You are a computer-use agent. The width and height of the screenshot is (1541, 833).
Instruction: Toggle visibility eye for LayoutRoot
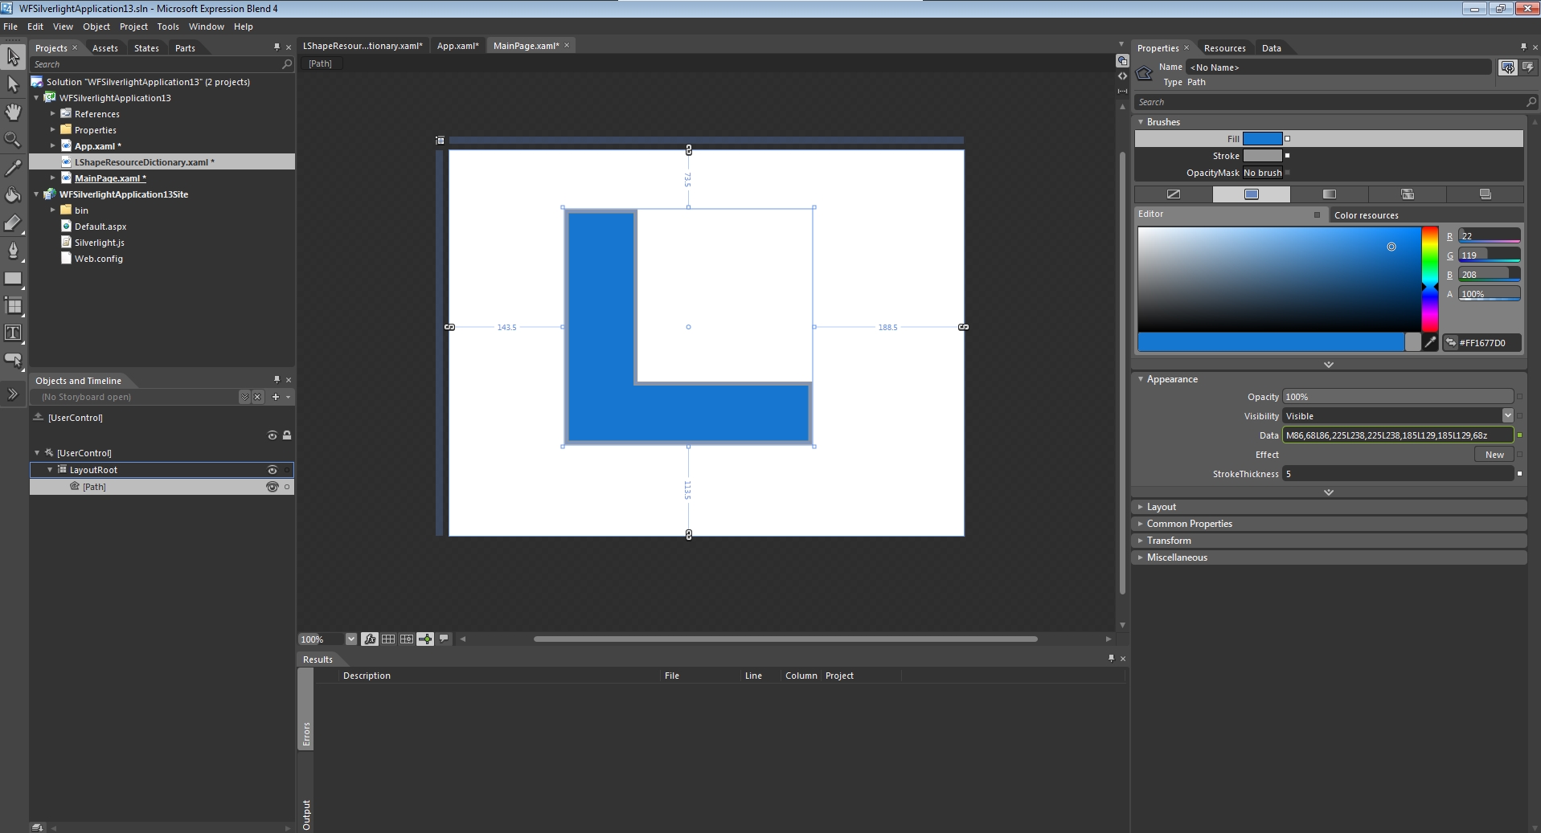pos(272,470)
